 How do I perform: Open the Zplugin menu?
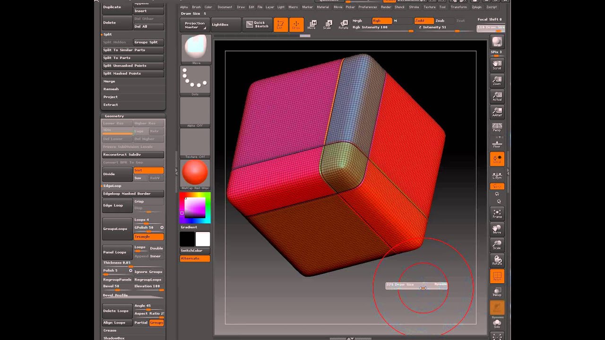(476, 7)
